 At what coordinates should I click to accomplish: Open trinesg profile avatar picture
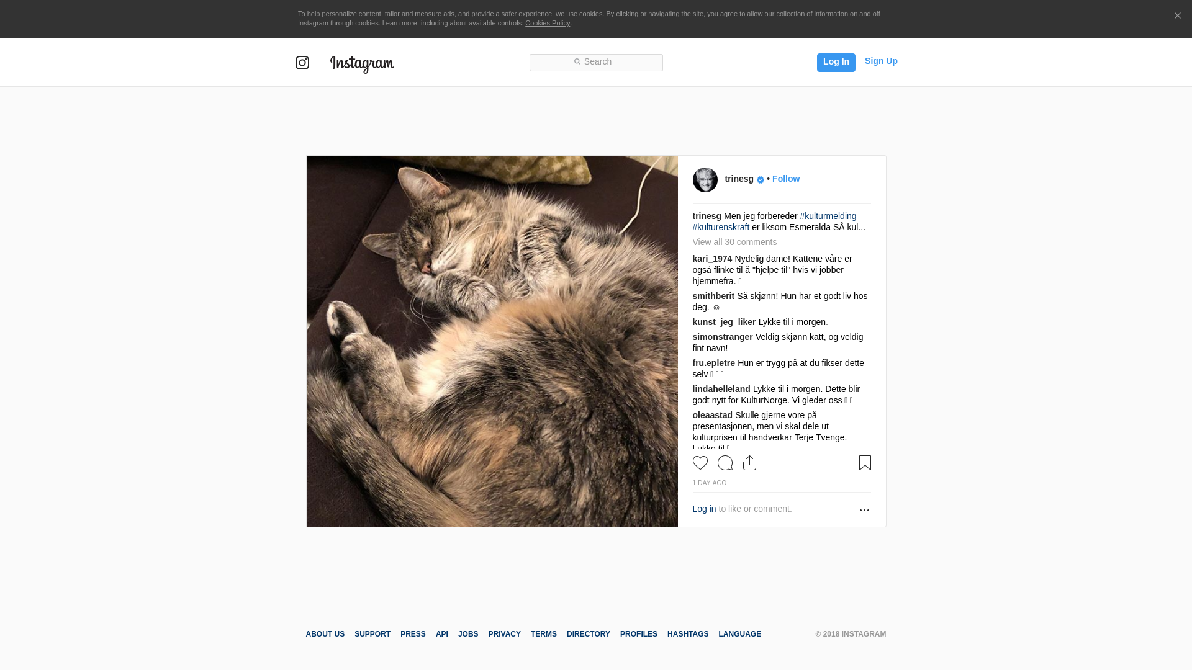[705, 180]
